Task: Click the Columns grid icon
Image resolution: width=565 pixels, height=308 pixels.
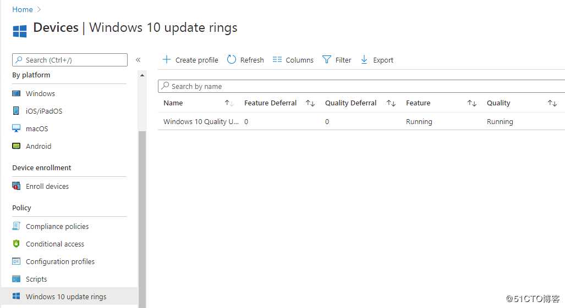Action: tap(277, 60)
